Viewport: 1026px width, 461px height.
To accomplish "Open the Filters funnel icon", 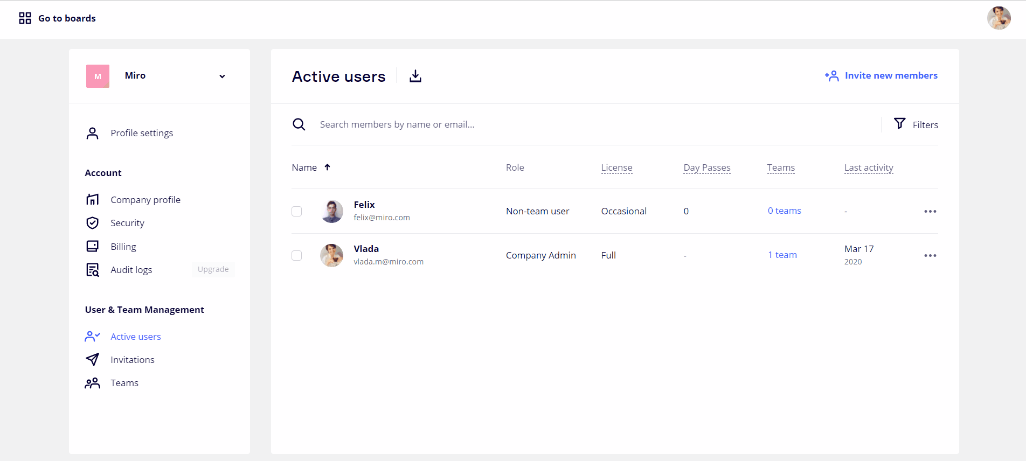I will 899,124.
